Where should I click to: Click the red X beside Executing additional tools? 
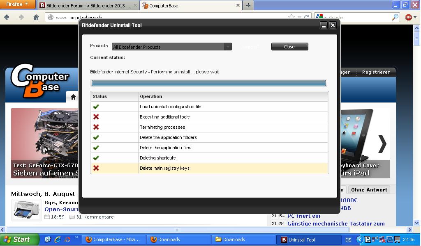[x=96, y=117]
